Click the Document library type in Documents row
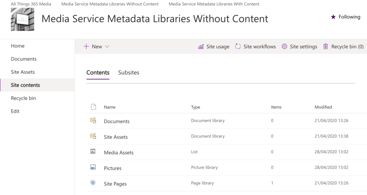Screen dimensions: 367x195 [x=208, y=120]
